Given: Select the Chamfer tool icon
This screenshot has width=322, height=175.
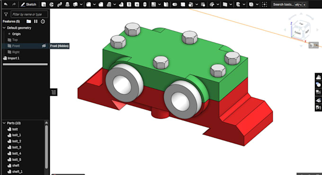Looking at the screenshot, I should click(x=101, y=4).
